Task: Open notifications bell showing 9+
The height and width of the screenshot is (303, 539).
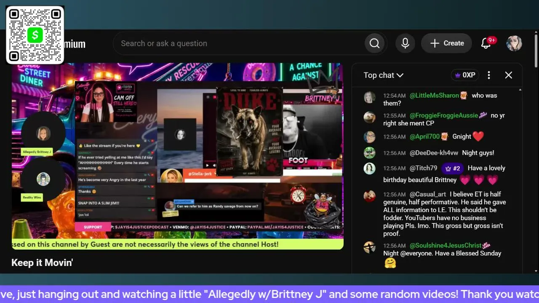Action: pyautogui.click(x=486, y=43)
